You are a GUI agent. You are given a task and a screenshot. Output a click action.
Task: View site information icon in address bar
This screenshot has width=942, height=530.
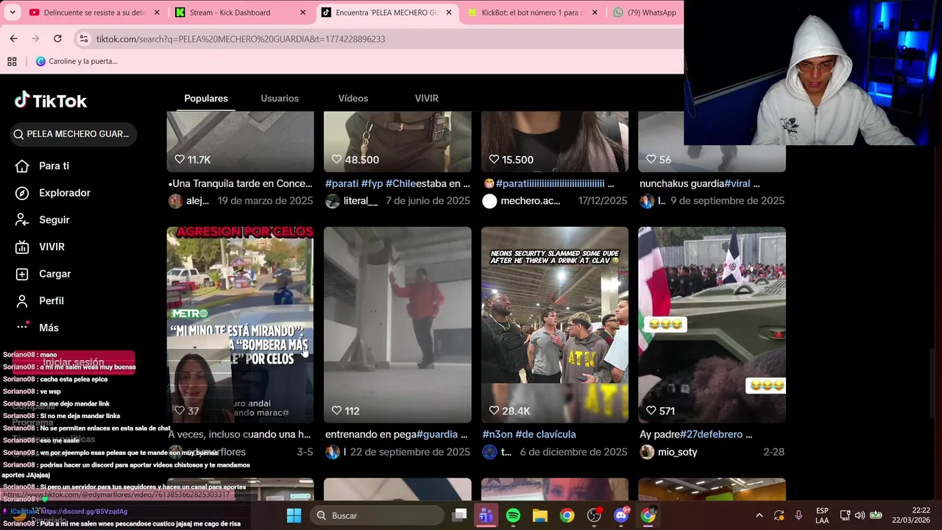[84, 38]
